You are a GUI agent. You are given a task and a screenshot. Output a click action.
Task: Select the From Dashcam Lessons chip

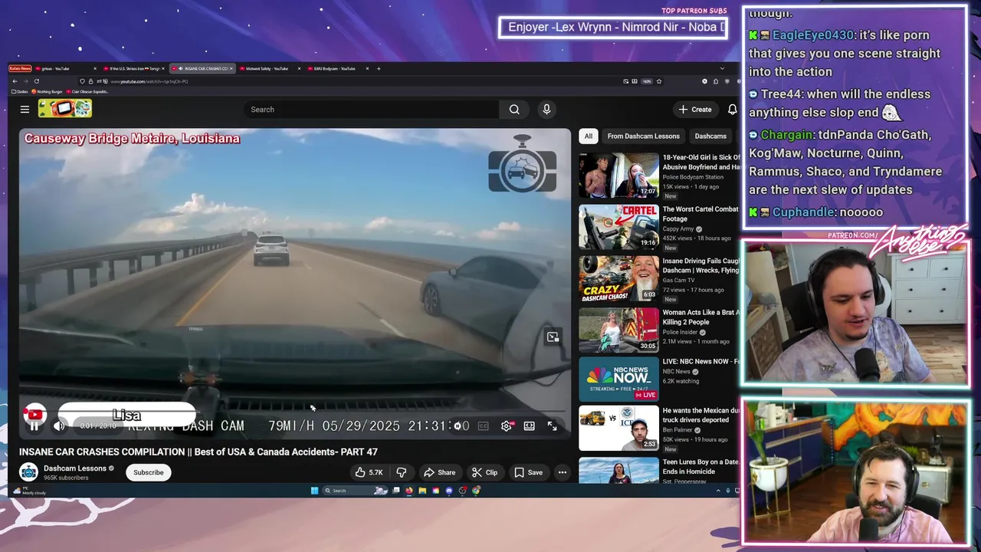[644, 136]
